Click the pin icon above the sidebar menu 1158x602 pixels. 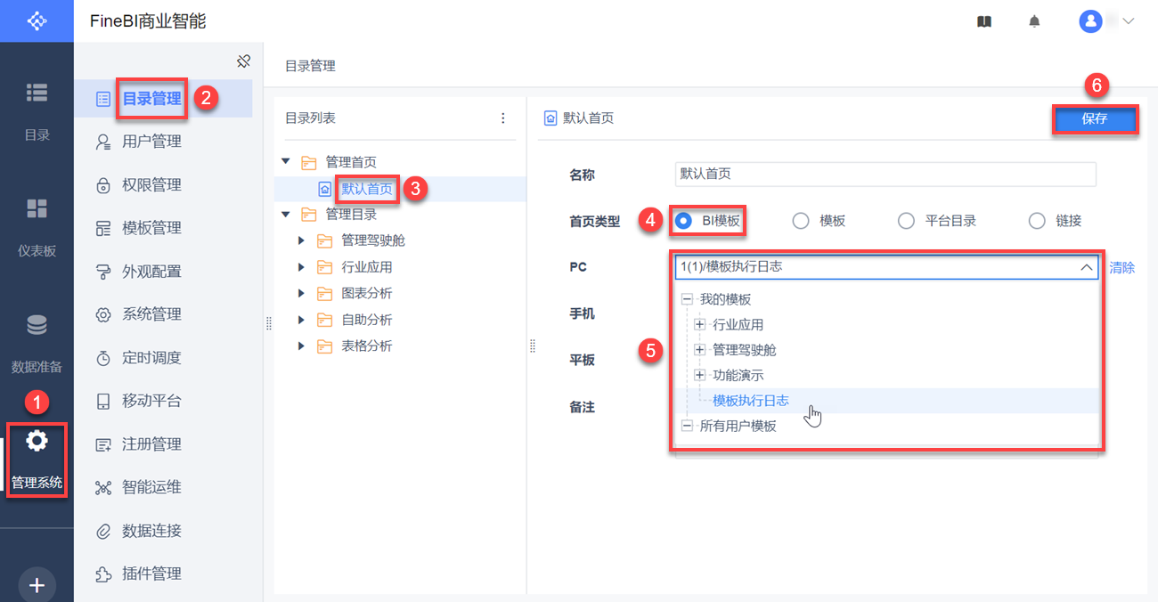pyautogui.click(x=243, y=61)
